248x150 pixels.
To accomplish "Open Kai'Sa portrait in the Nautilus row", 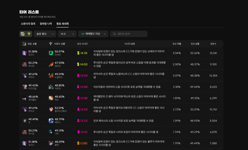I will tap(25, 76).
